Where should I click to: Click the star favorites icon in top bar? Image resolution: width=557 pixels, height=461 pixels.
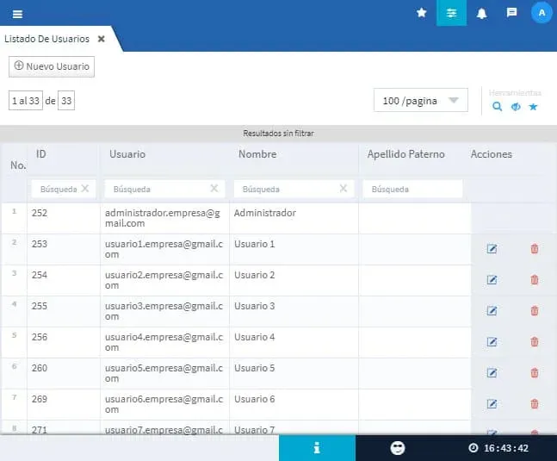pos(421,13)
